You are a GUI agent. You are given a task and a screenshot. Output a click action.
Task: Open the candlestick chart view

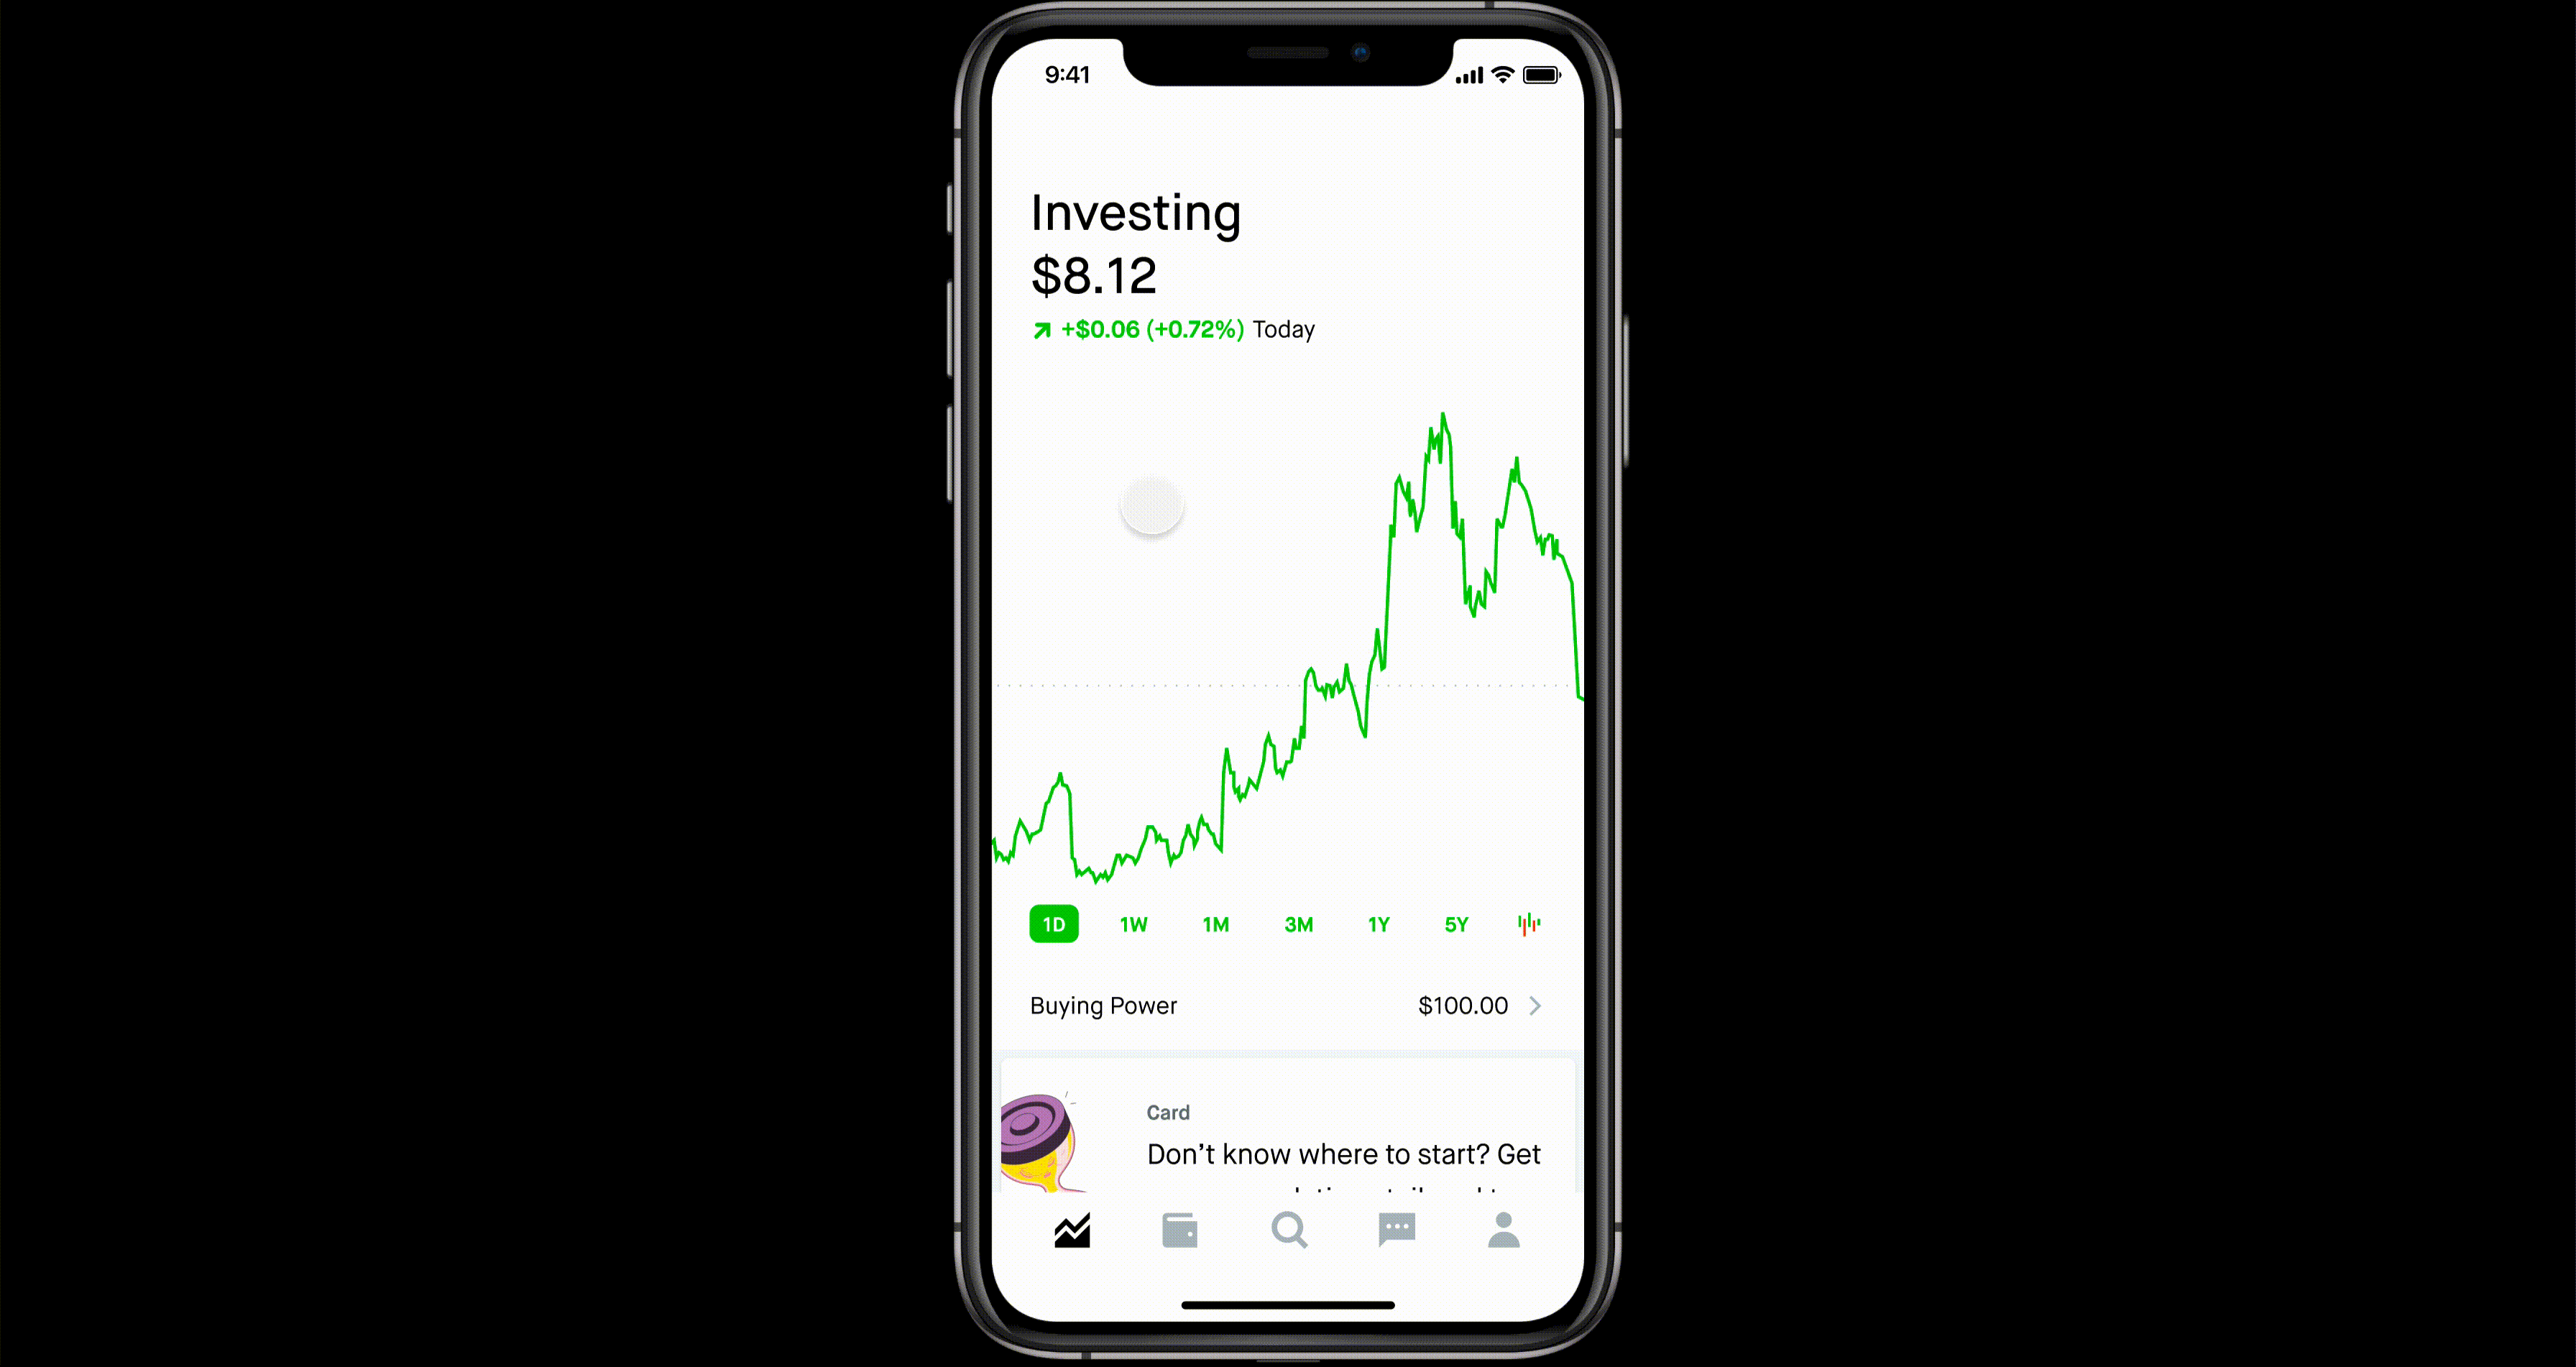1527,924
